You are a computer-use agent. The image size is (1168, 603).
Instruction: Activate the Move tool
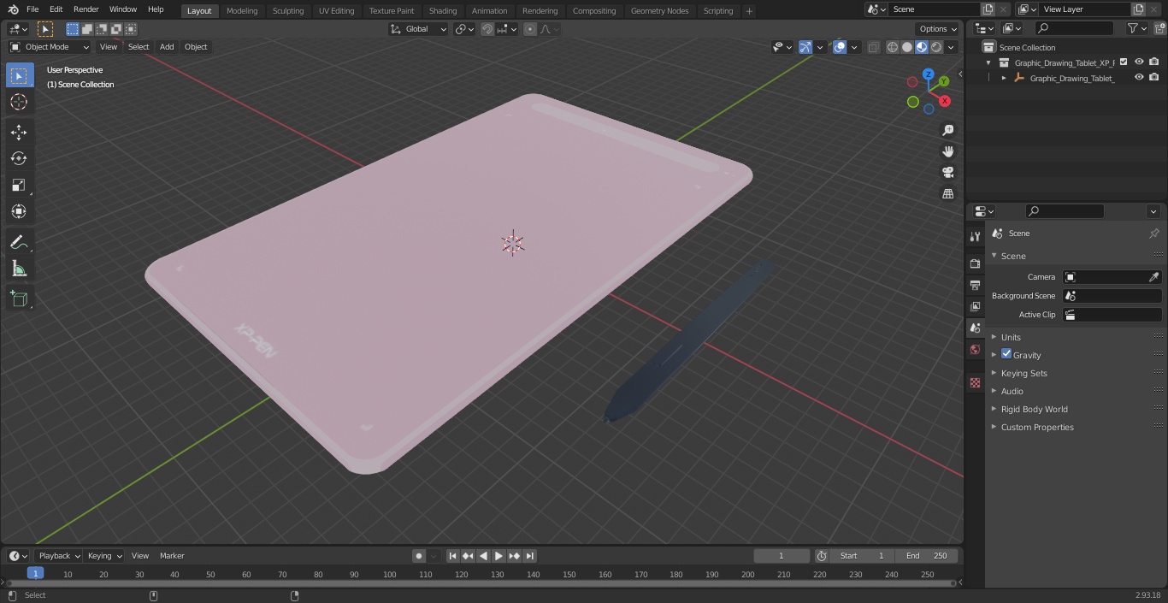tap(19, 132)
